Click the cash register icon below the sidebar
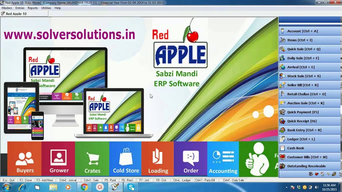 coord(334,174)
